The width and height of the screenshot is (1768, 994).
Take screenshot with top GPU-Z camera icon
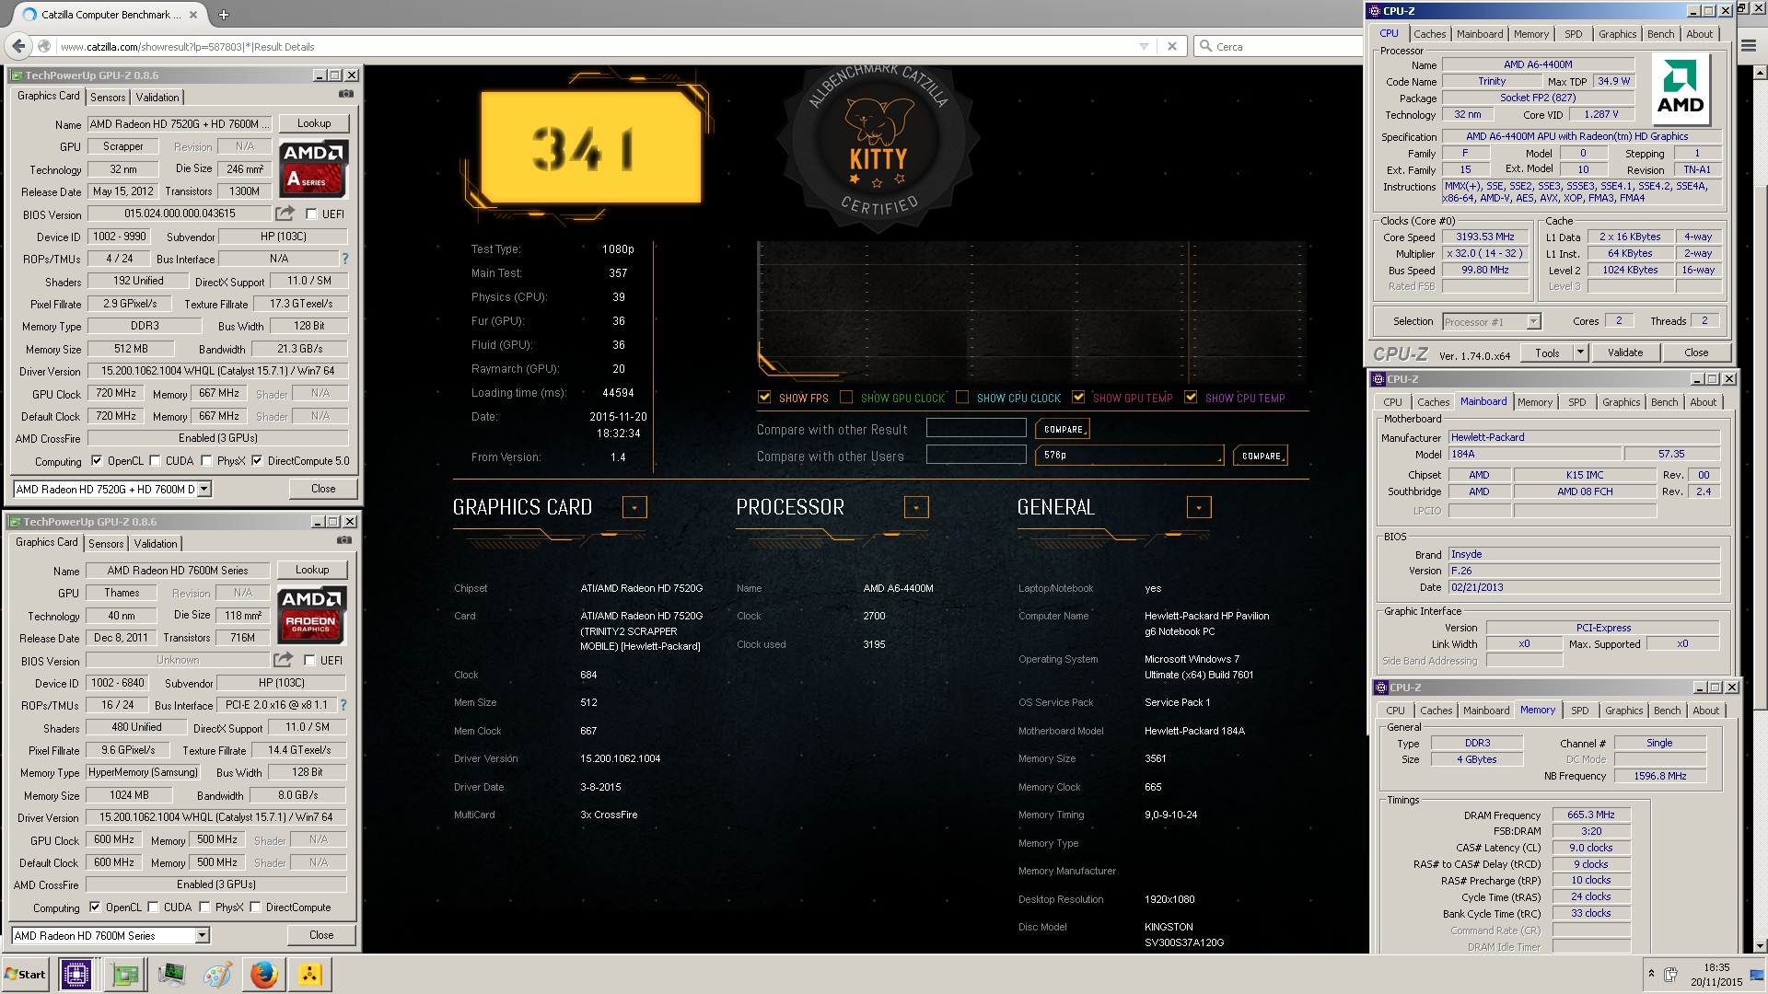345,94
